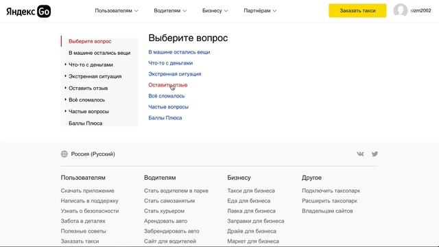Open main link Экстренная ситуация
Image resolution: width=439 pixels, height=247 pixels.
[x=175, y=74]
